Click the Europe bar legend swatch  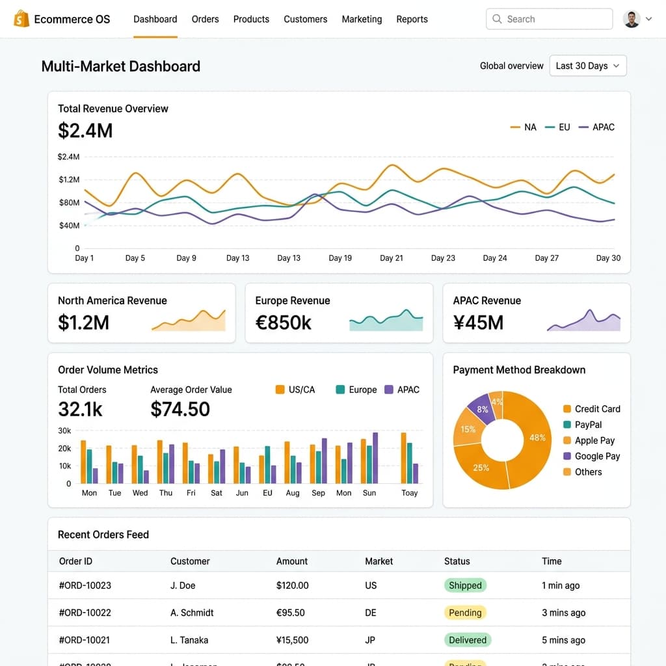pos(340,390)
